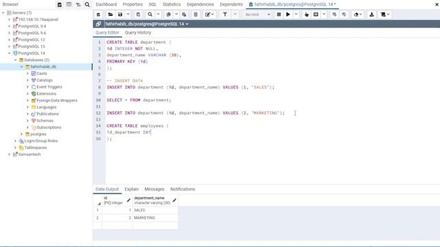440x247 pixels.
Task: Open the Copy options dropdown arrow
Action: click(176, 14)
